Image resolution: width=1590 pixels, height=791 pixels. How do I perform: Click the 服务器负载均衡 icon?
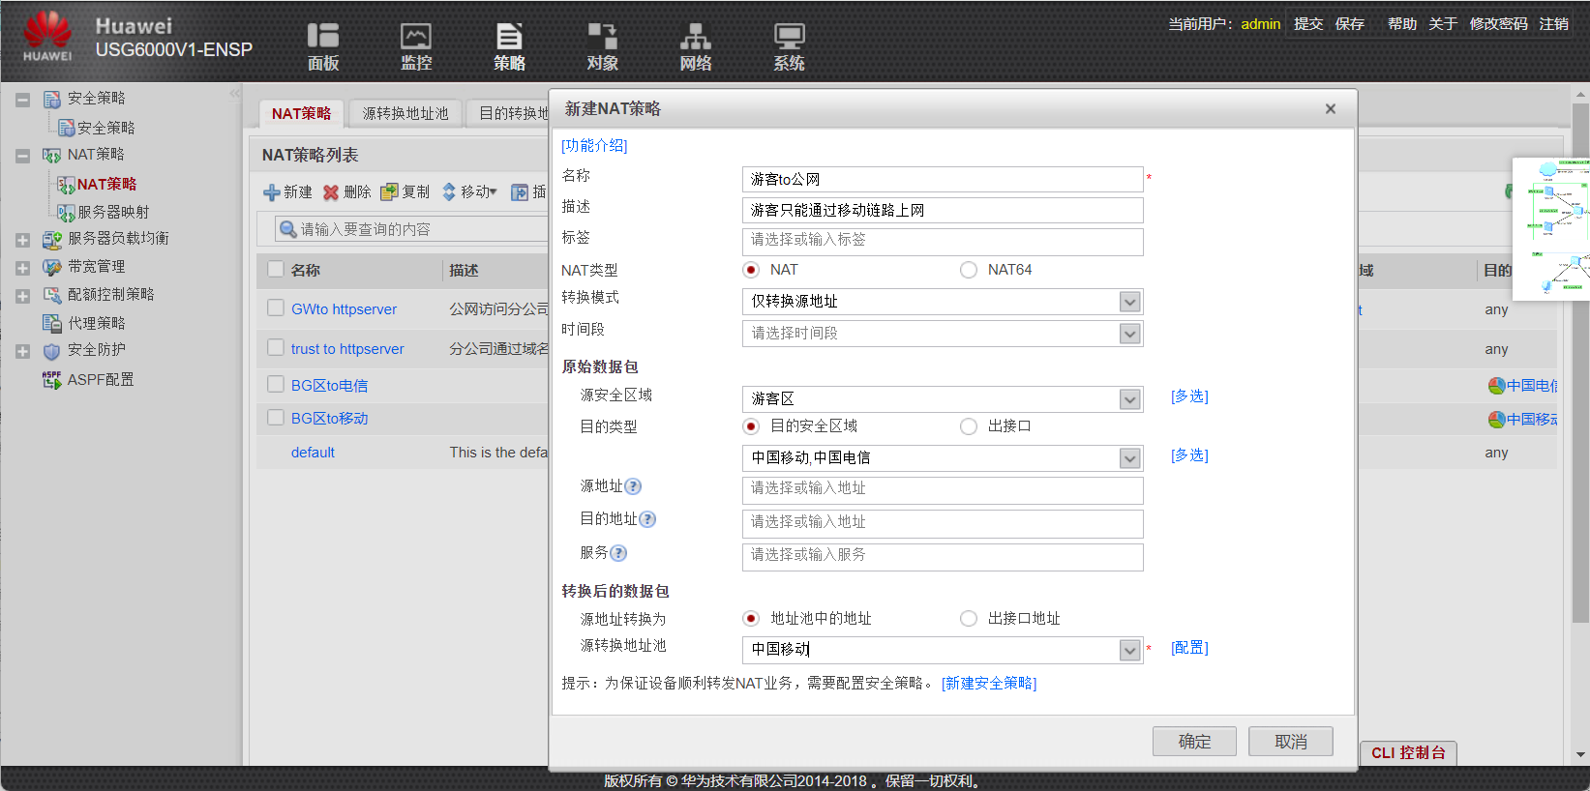[x=52, y=239]
